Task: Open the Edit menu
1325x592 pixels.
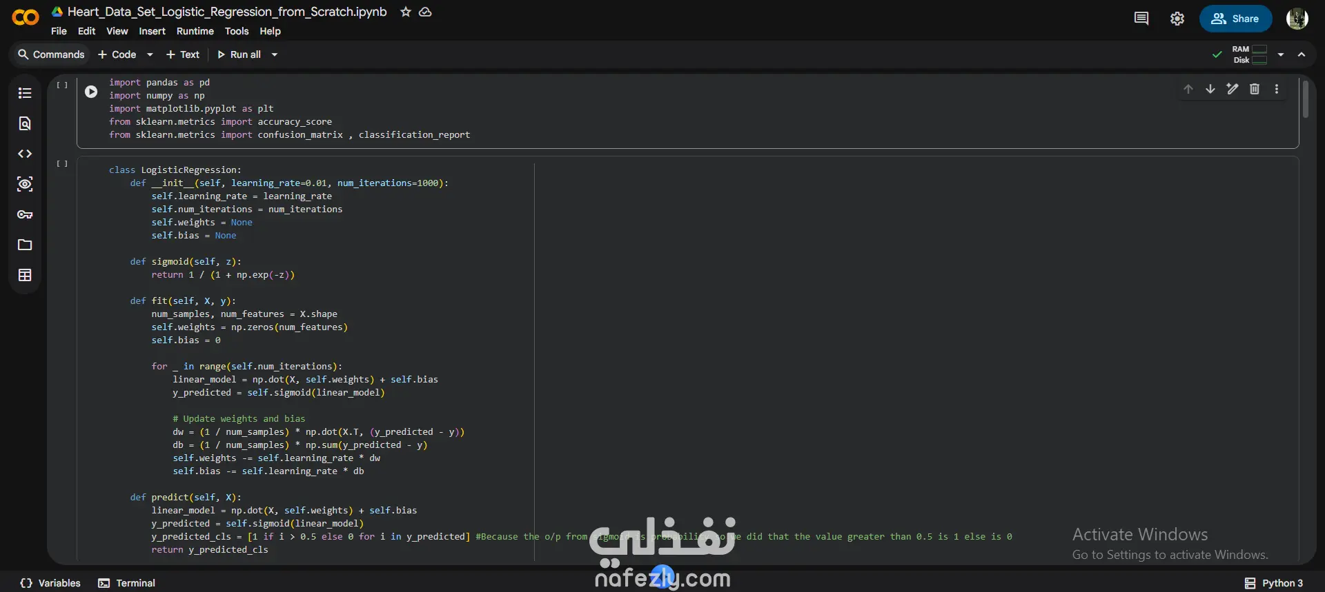Action: click(86, 31)
